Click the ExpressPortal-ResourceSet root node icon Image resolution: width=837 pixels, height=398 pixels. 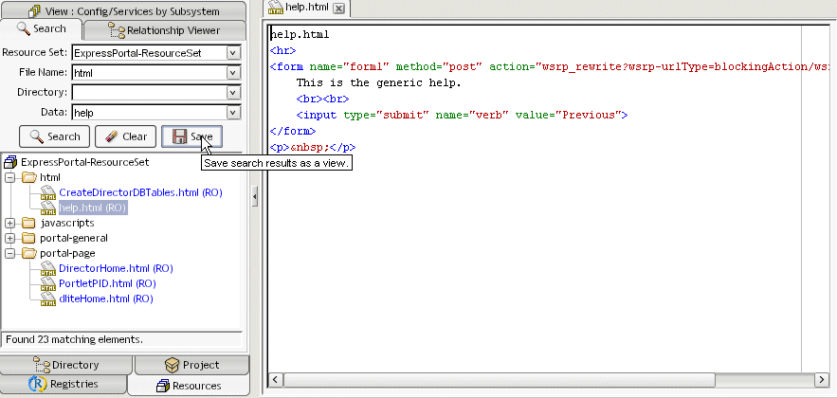(10, 162)
